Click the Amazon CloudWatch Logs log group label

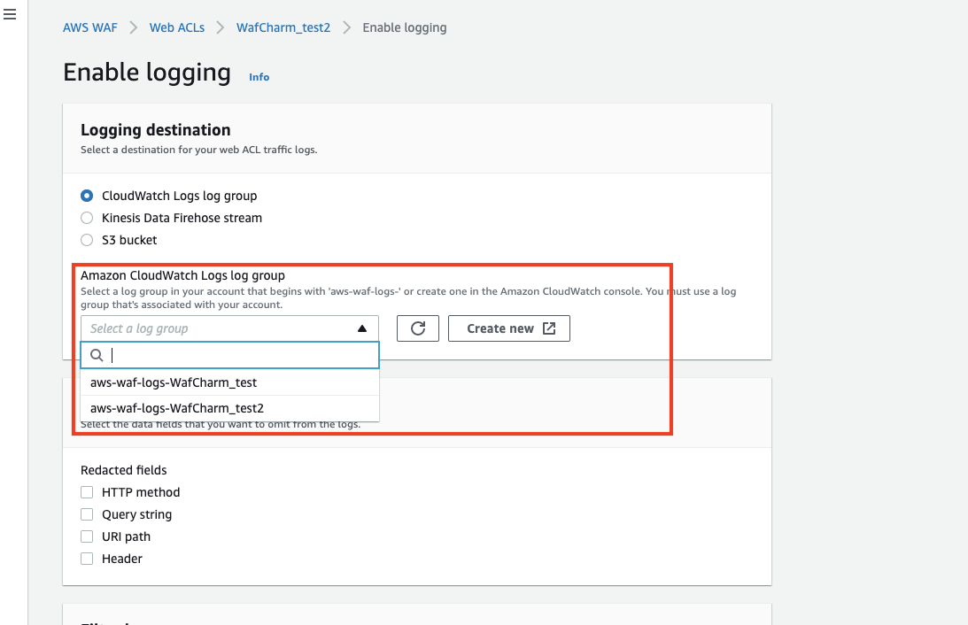(x=182, y=276)
